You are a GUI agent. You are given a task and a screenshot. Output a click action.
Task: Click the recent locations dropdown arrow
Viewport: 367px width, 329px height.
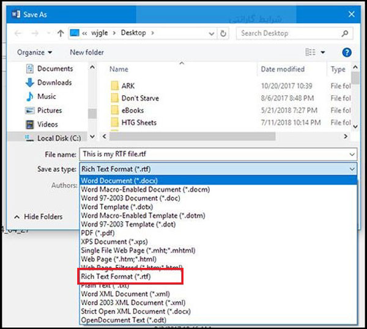pos(49,33)
